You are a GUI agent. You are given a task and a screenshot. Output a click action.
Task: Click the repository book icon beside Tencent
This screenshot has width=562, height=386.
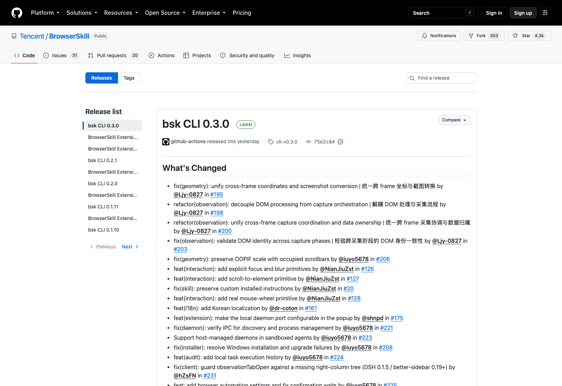pos(14,36)
